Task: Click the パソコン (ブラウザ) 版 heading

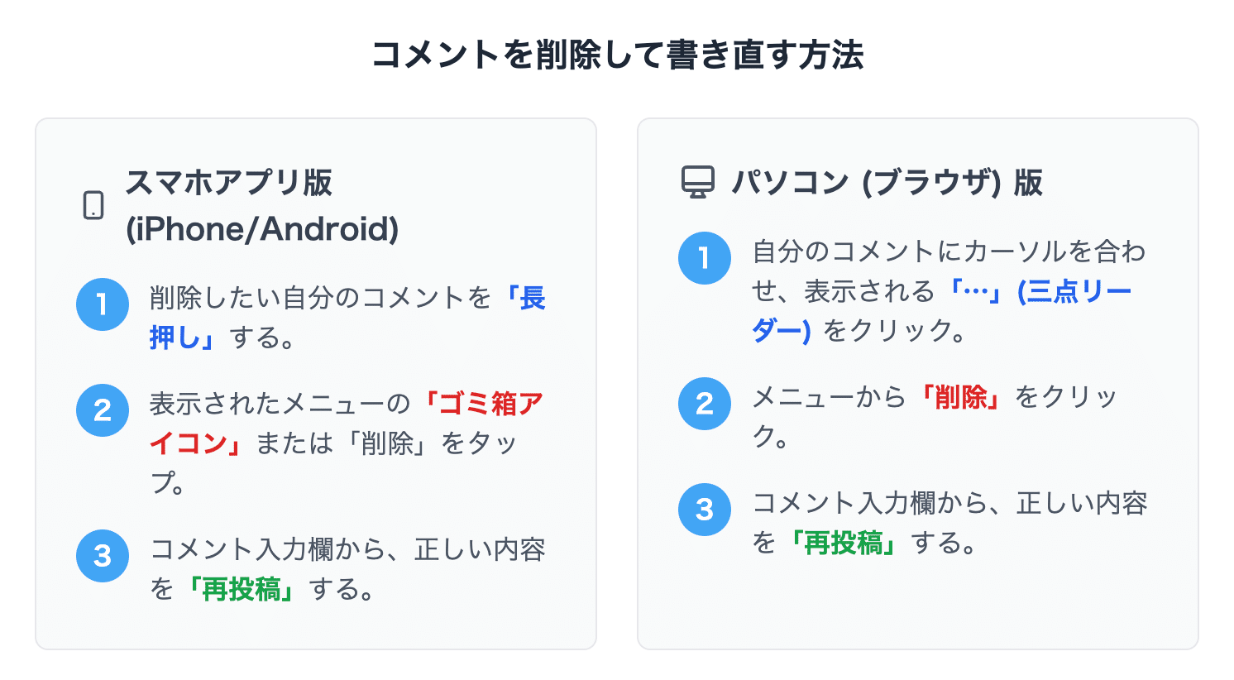Action: click(887, 182)
